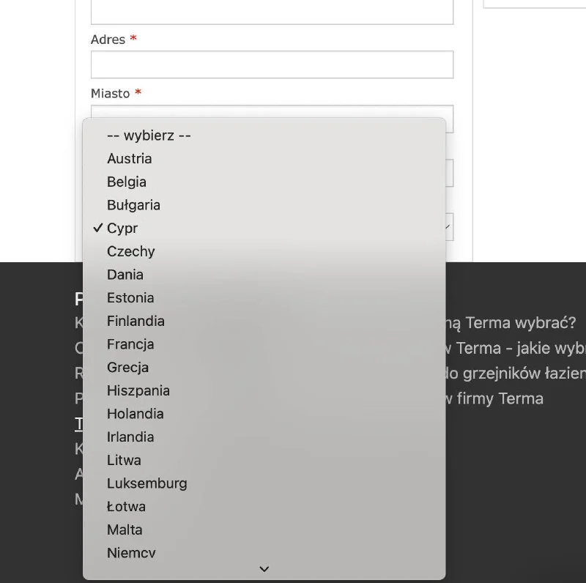Viewport: 586px width, 583px height.
Task: Choose Czechy from the list
Action: click(131, 252)
